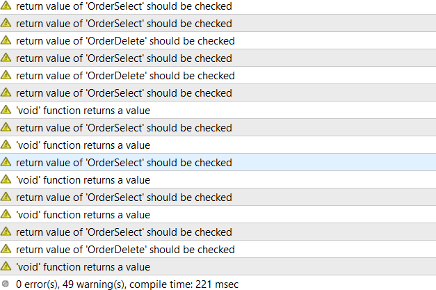Click the warning icon on the highlighted OrderSelect row

click(6, 162)
